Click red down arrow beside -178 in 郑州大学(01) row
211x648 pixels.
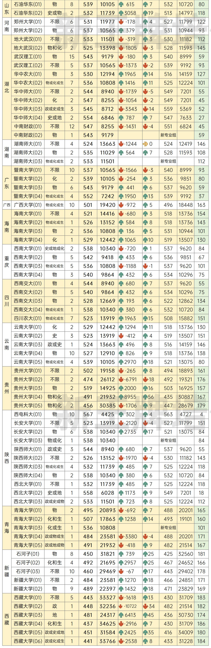pyautogui.click(x=121, y=22)
